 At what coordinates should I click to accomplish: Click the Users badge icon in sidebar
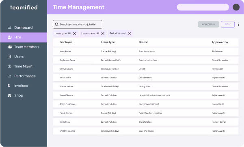9,57
